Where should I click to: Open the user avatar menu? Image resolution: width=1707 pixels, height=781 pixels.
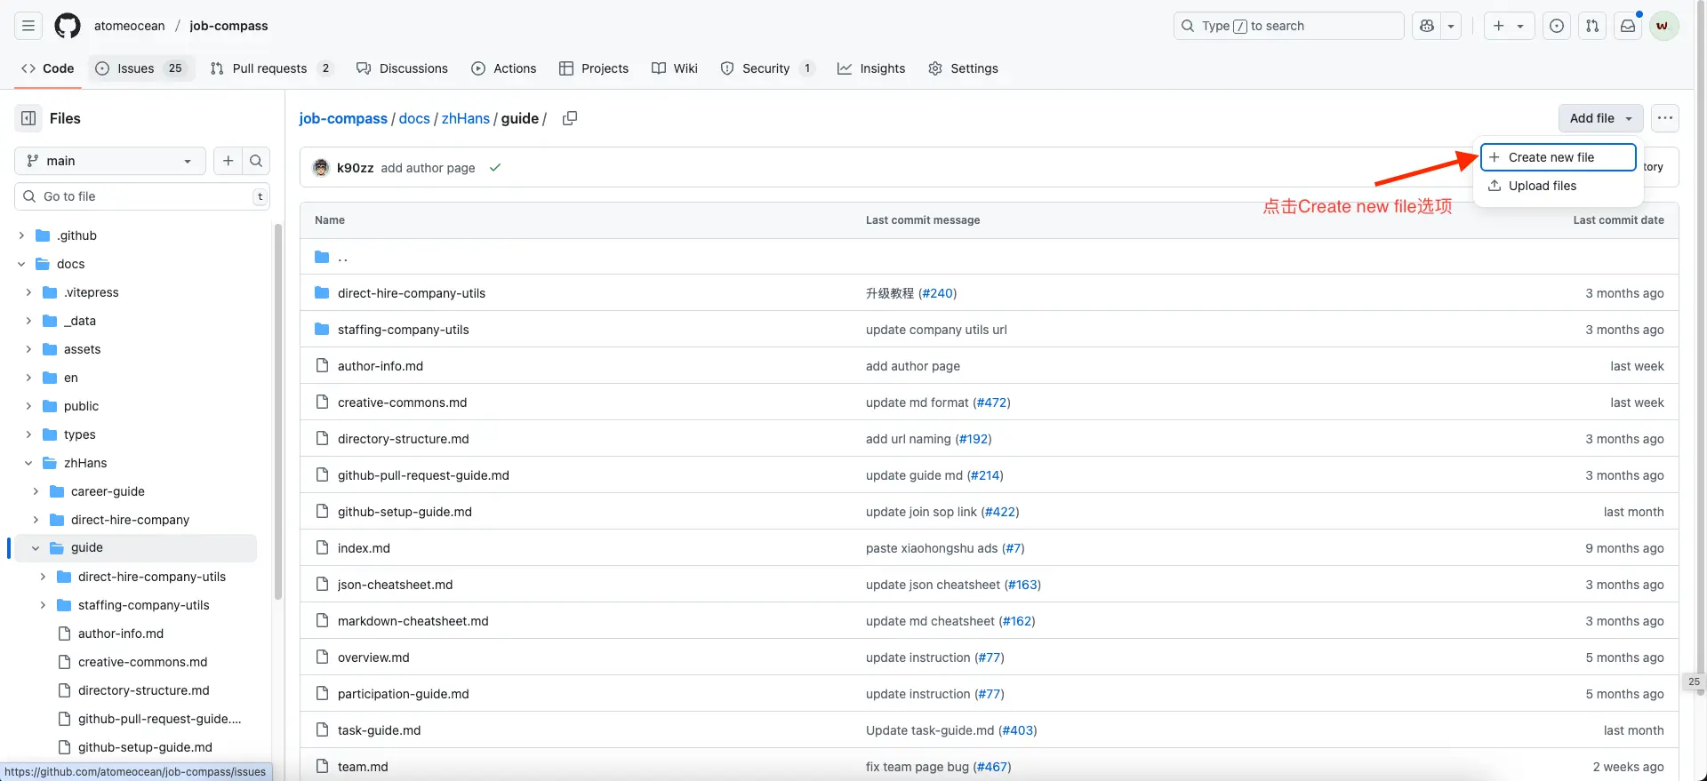coord(1663,26)
